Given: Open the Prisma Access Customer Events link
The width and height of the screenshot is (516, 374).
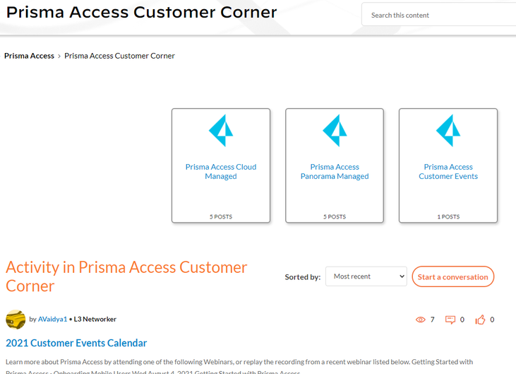Looking at the screenshot, I should click(448, 172).
